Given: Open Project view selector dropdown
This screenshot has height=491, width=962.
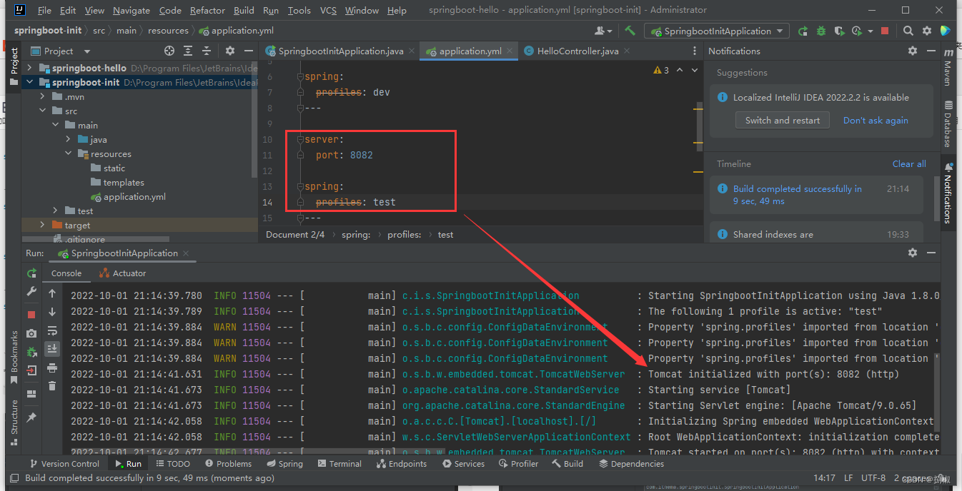Looking at the screenshot, I should pos(61,51).
